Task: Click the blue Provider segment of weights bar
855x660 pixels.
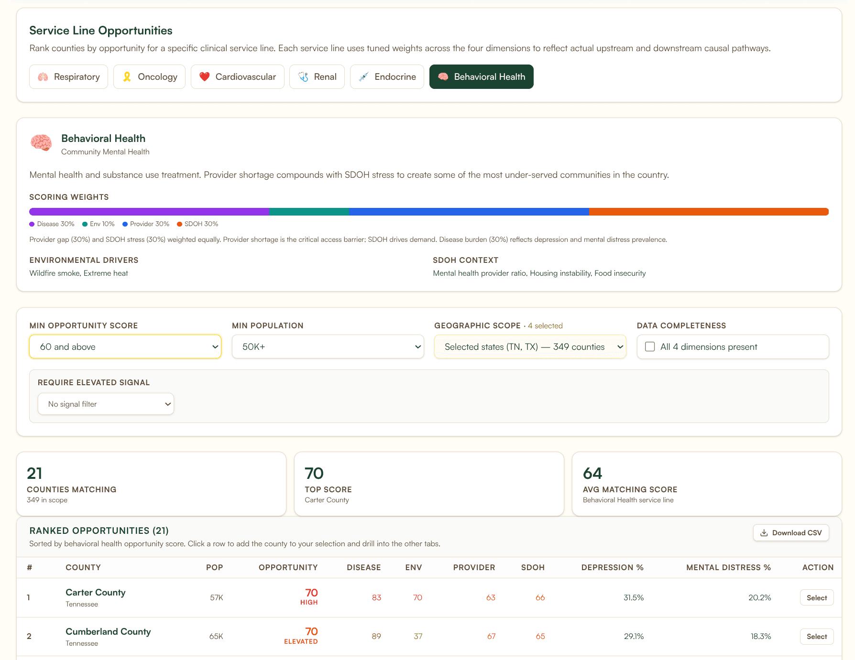Action: 469,212
